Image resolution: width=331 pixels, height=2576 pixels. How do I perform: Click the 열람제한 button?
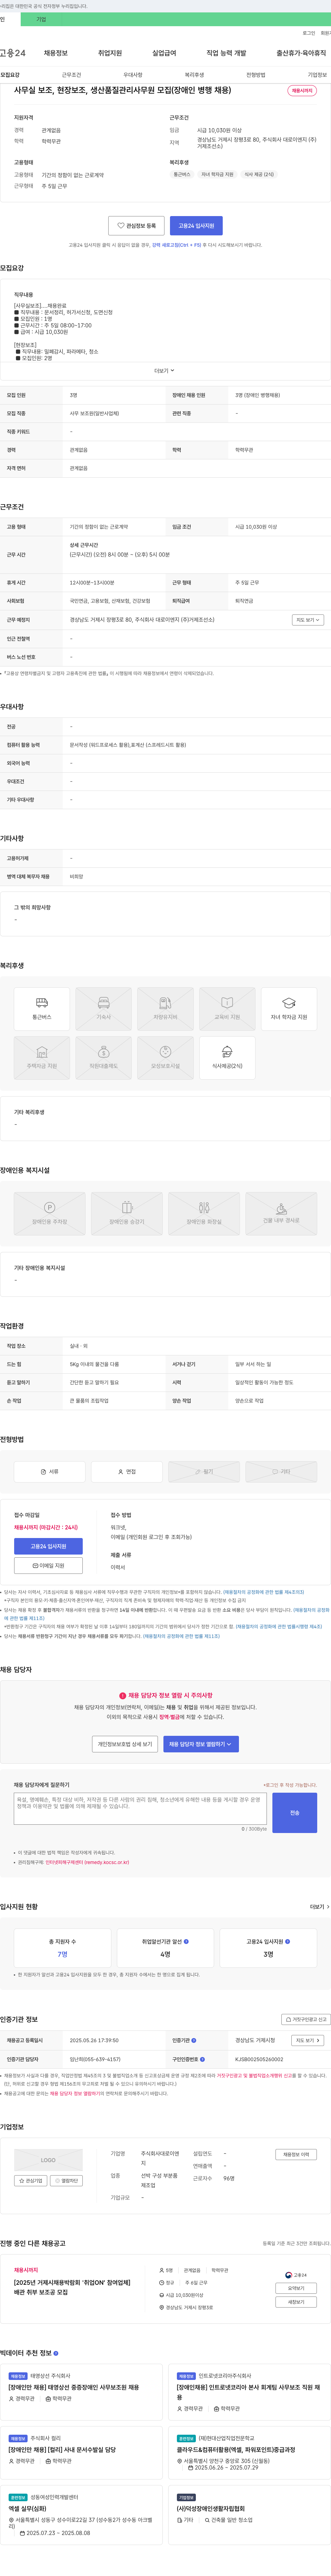pos(66,2181)
